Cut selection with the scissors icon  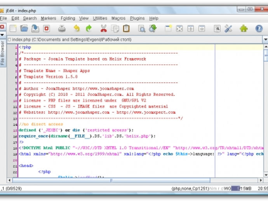104,28
